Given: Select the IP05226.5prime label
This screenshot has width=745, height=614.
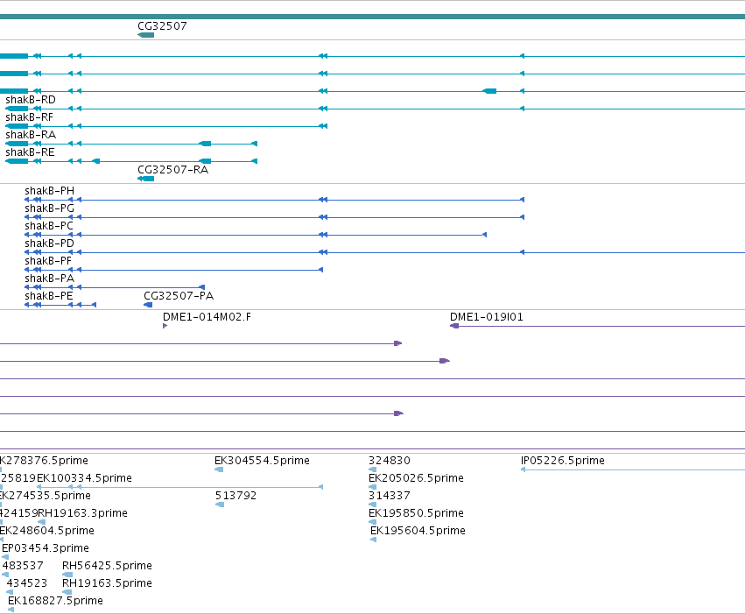Looking at the screenshot, I should click(x=563, y=461).
